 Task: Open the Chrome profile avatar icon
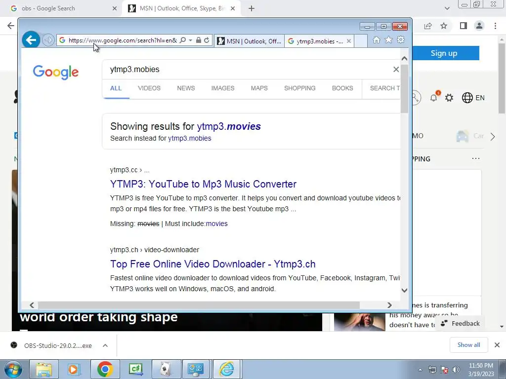(x=479, y=26)
